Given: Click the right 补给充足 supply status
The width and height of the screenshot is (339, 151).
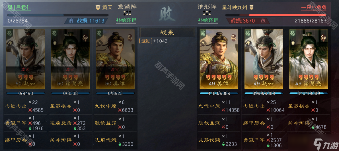Looking at the screenshot, I should [x=208, y=20].
